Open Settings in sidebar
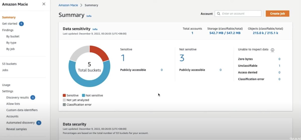The height and width of the screenshot is (140, 301). 8,91
